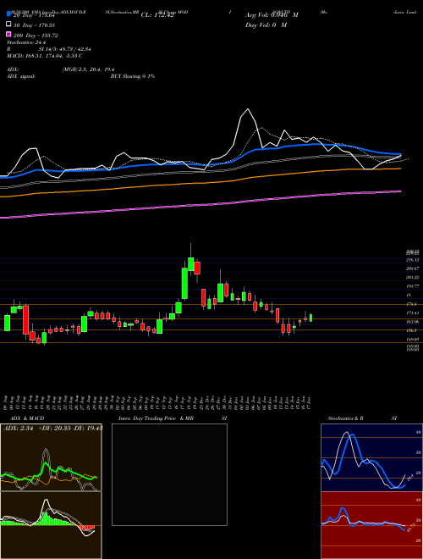Open the empty Intra Day Trading Price panel

point(169,474)
